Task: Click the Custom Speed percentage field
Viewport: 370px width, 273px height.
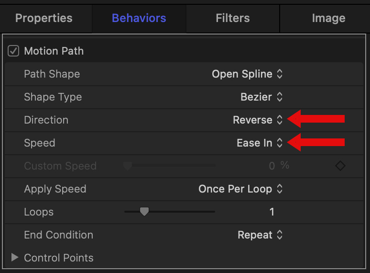Action: [272, 166]
